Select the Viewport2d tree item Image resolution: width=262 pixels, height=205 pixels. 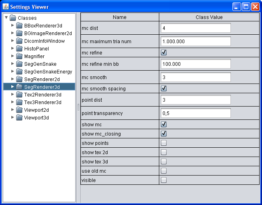(x=36, y=110)
